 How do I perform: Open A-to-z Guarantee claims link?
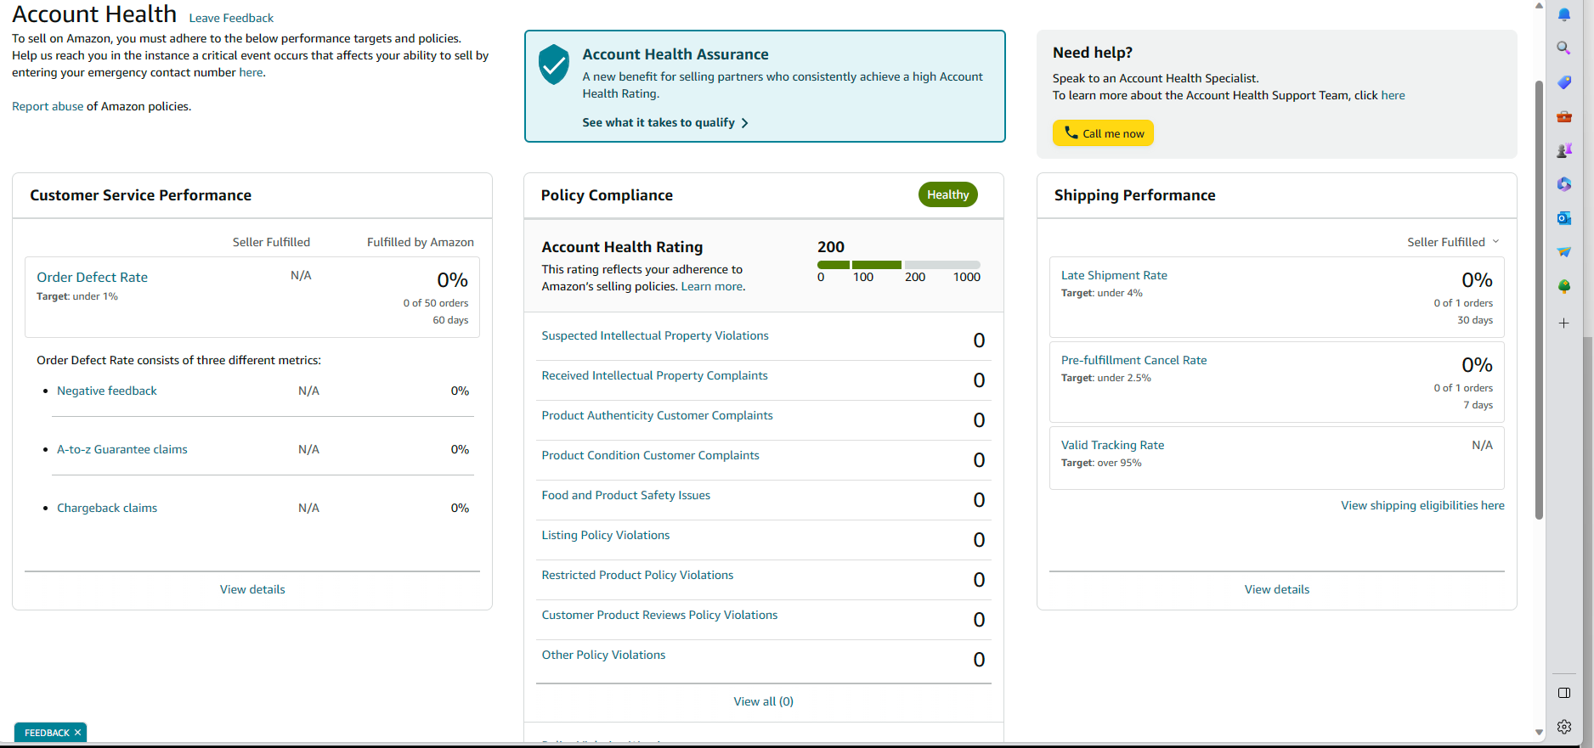pos(122,449)
